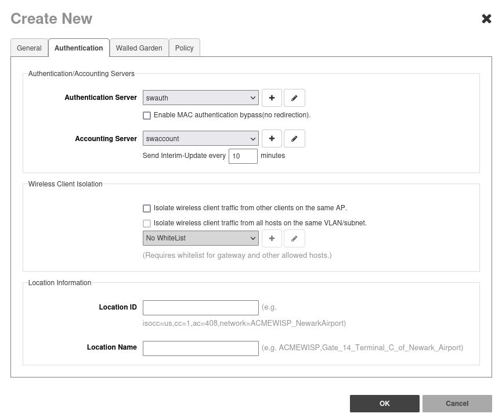
Task: Add a new authentication server
Action: click(272, 98)
